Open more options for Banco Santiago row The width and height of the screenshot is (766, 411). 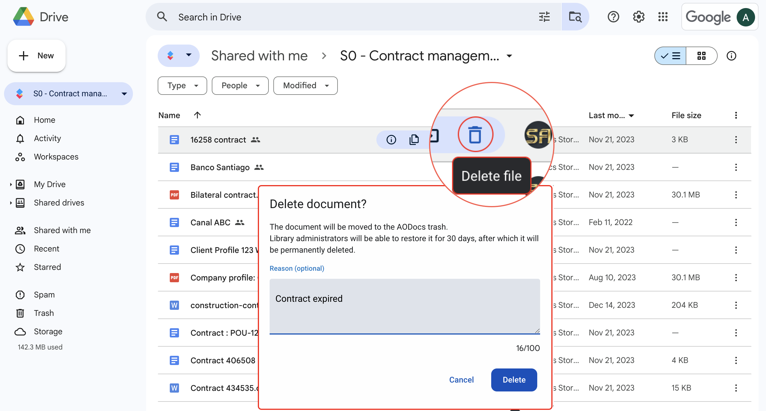736,167
